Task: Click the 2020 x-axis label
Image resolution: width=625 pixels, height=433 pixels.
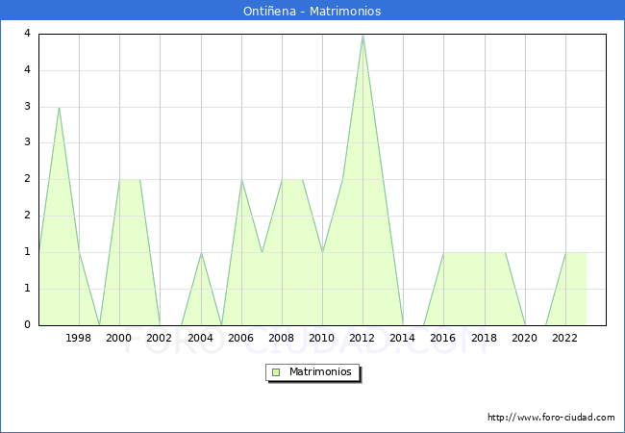Action: (525, 338)
